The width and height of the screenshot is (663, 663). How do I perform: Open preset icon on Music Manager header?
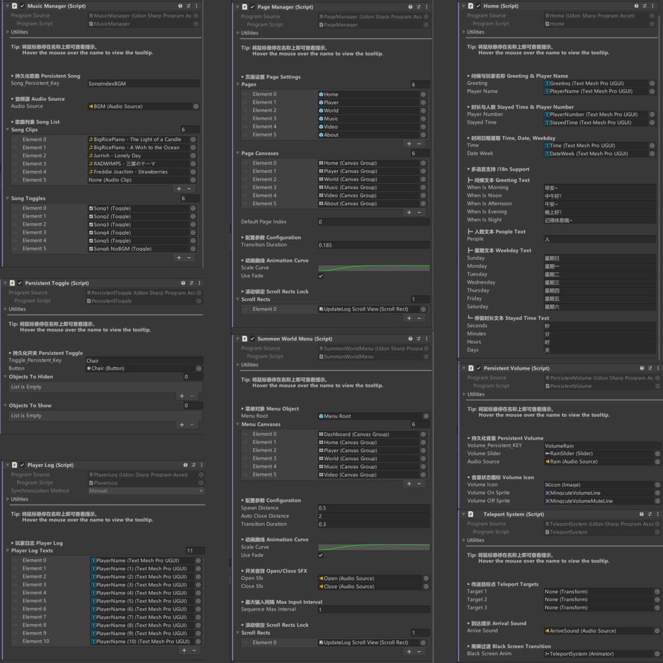(x=188, y=6)
